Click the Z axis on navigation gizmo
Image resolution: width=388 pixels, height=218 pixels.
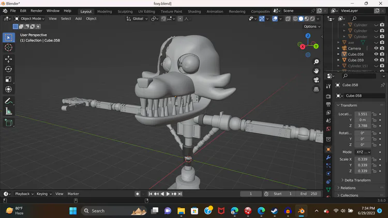click(x=308, y=36)
